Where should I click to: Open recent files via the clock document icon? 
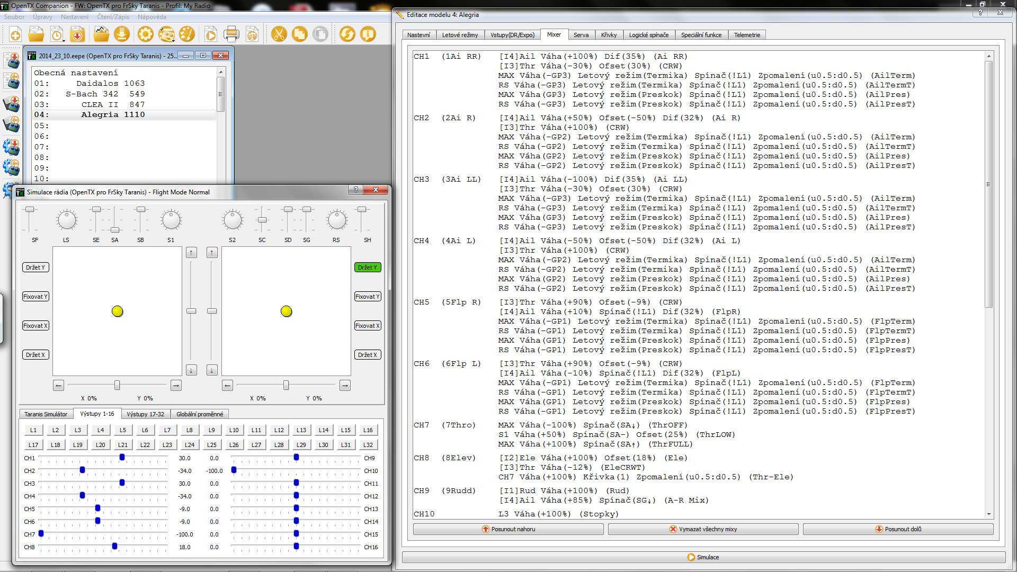[x=56, y=35]
